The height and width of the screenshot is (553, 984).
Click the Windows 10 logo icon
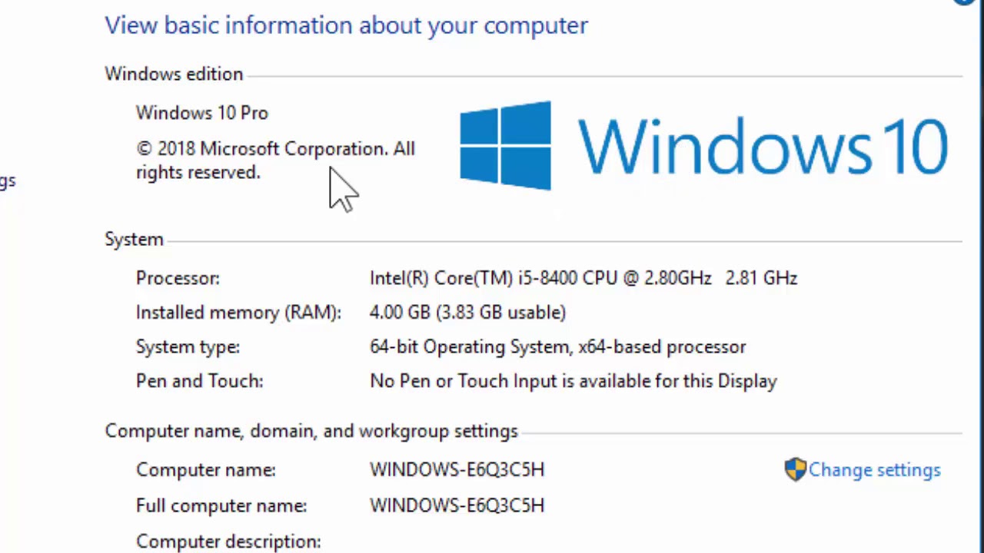coord(505,145)
